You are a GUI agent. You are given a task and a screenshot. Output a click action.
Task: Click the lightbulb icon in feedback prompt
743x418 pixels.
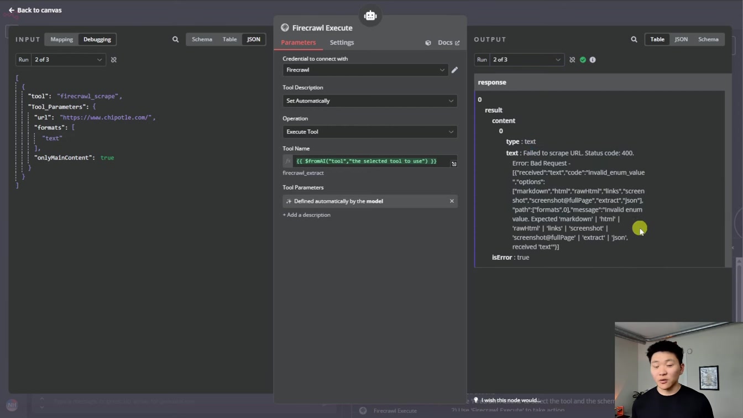[x=475, y=400]
